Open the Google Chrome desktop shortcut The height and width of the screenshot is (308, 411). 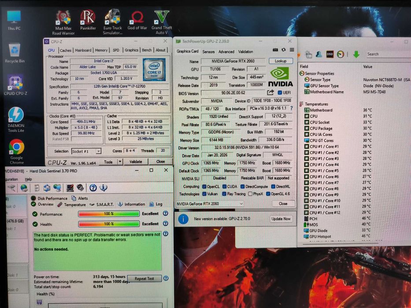(x=16, y=152)
